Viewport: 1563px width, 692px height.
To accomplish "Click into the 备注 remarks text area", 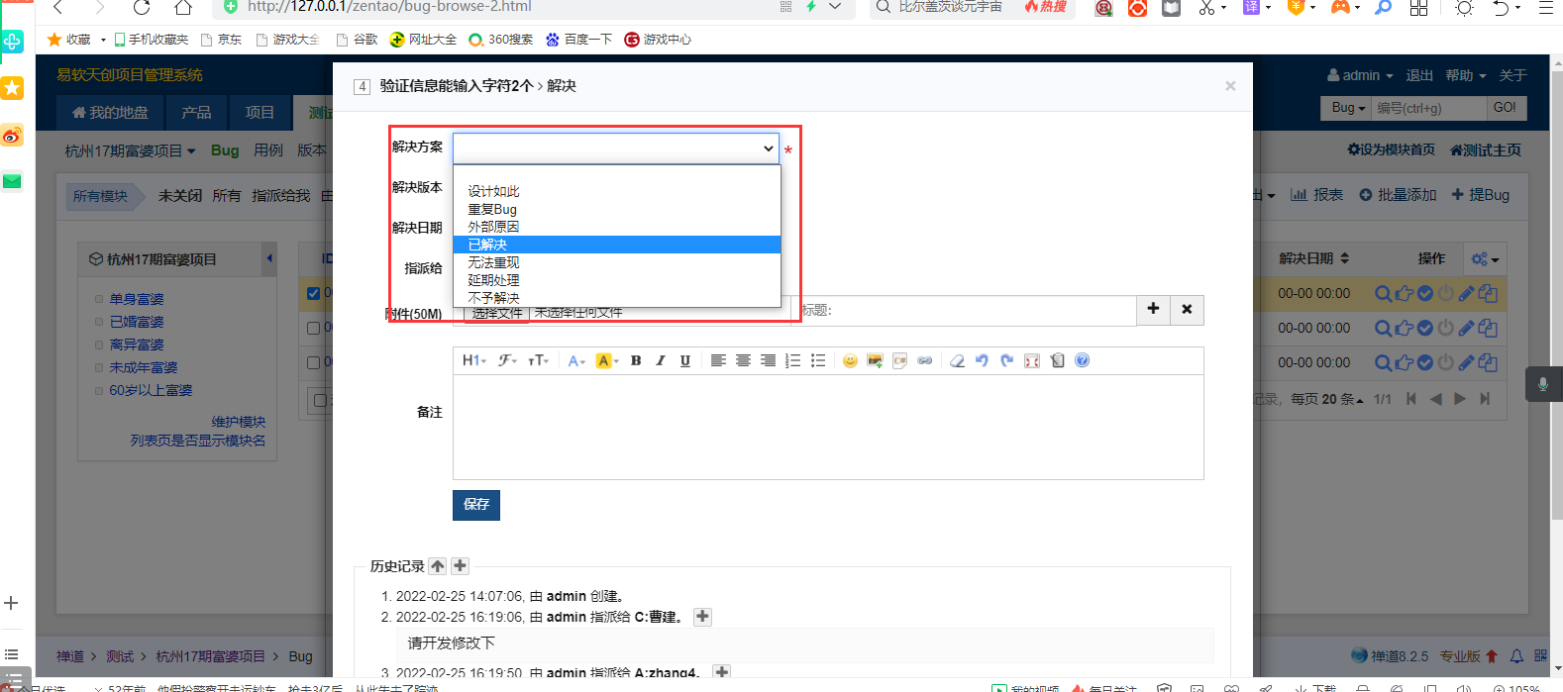I will 828,427.
